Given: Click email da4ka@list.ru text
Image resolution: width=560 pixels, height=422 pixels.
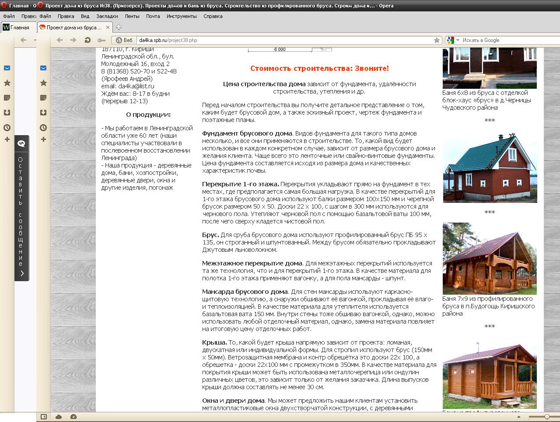Looking at the screenshot, I should tap(136, 86).
